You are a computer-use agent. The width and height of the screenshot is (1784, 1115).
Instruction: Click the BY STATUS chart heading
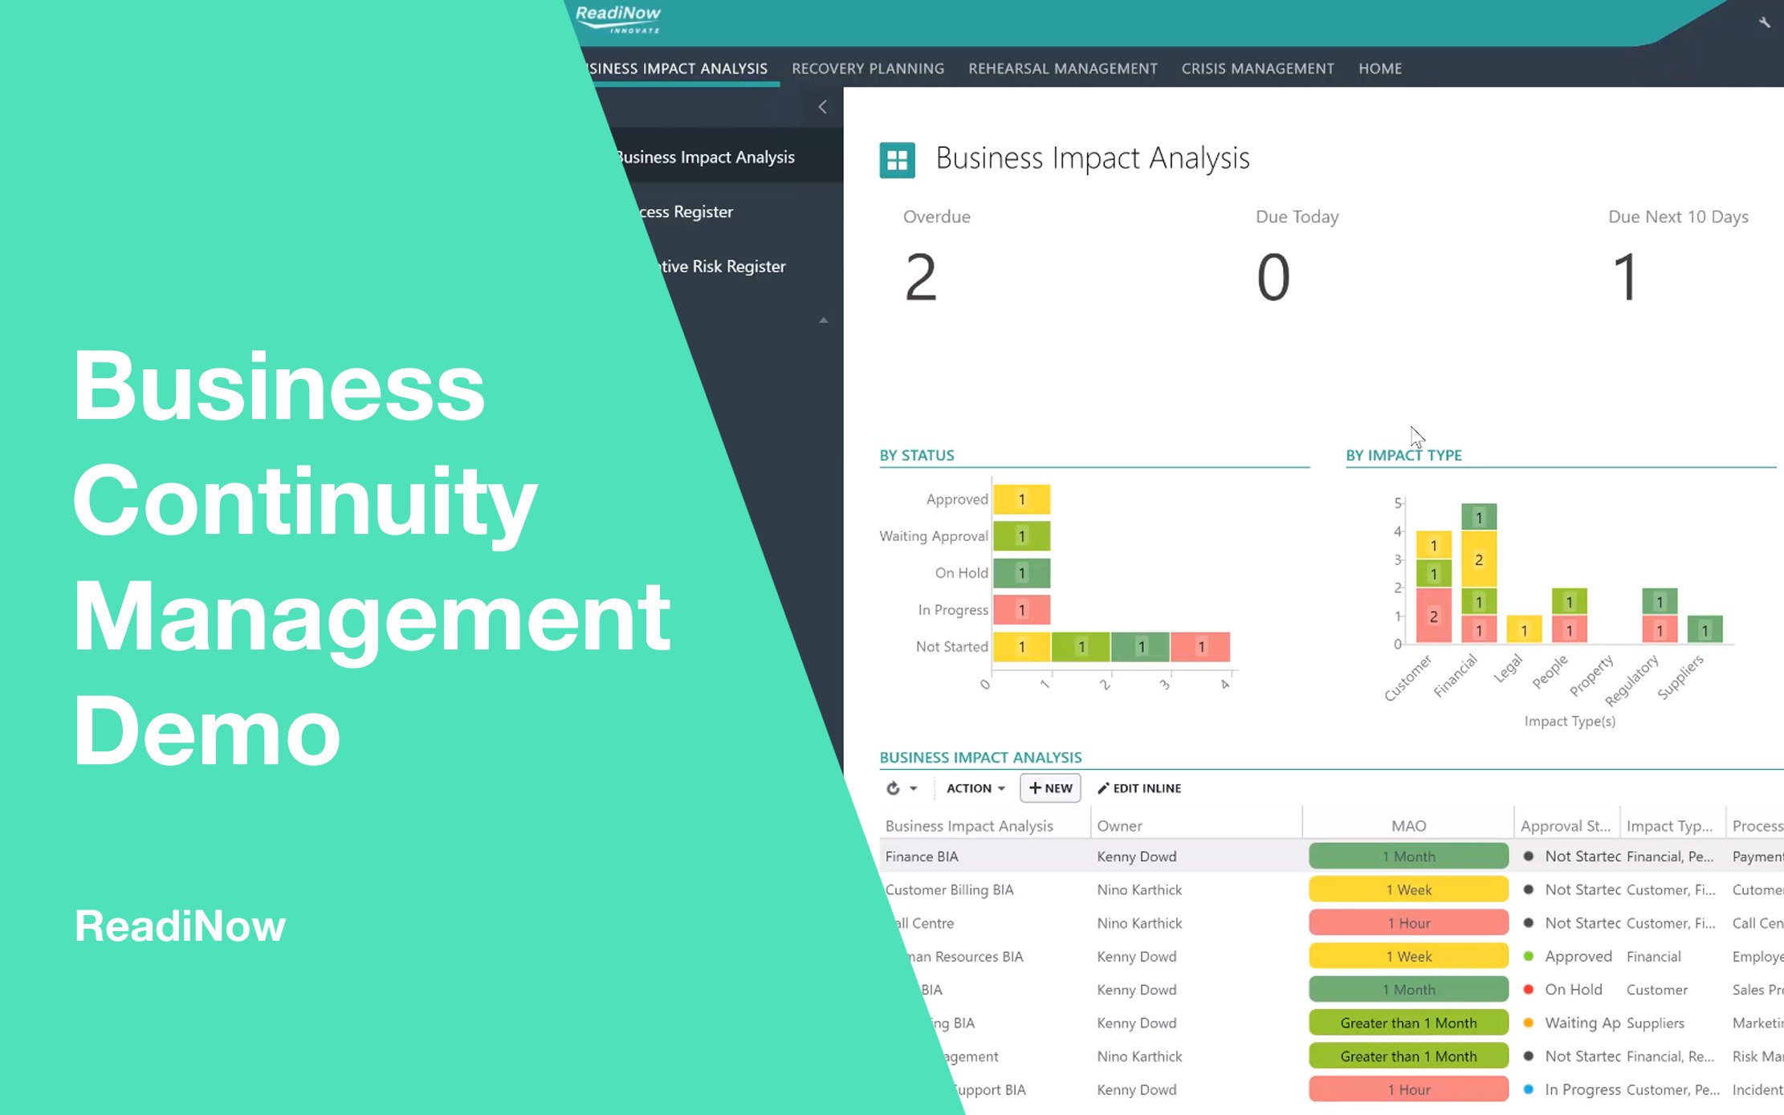[x=917, y=455]
